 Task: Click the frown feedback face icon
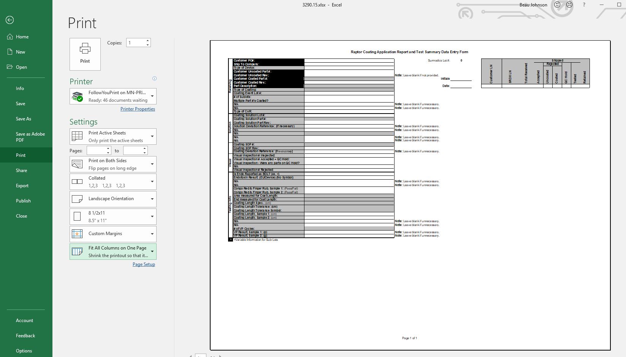pos(569,5)
